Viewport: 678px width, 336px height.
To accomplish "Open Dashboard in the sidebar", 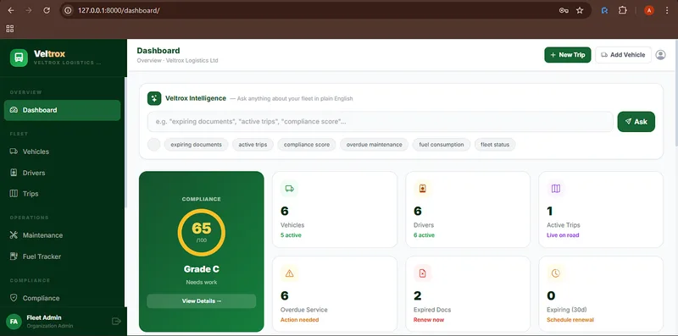I will pyautogui.click(x=62, y=110).
